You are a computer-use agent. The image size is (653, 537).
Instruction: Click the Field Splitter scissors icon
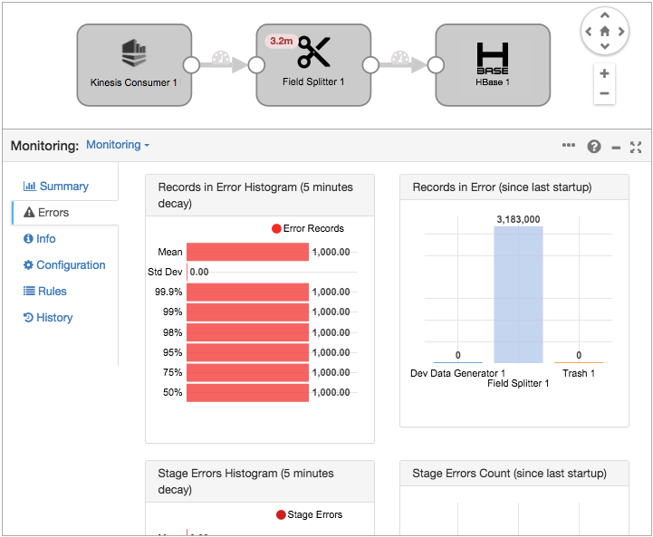click(314, 53)
